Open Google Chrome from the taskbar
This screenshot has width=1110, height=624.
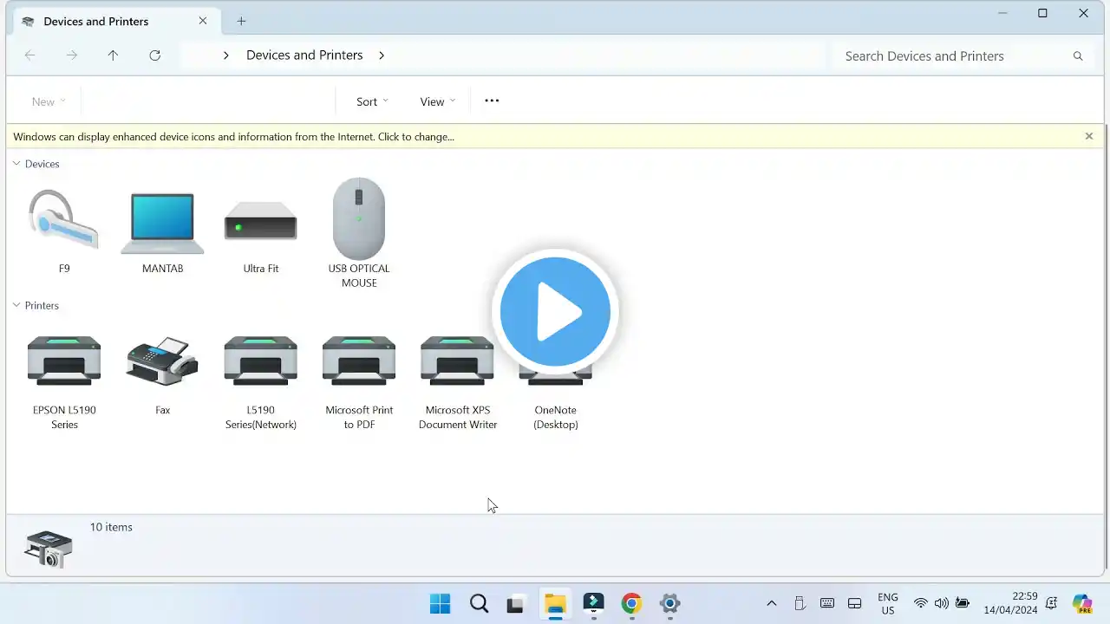[631, 603]
